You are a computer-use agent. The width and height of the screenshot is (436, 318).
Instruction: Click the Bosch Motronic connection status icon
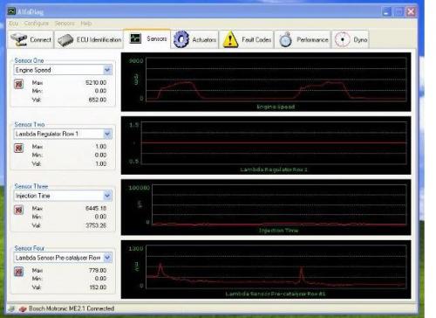click(x=23, y=309)
